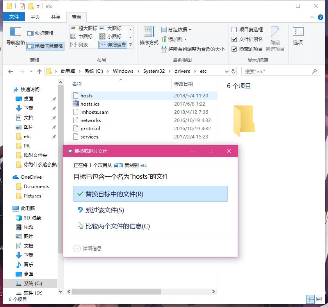Choose Details (详细信息) layout
328x307 pixels.
coord(113,45)
